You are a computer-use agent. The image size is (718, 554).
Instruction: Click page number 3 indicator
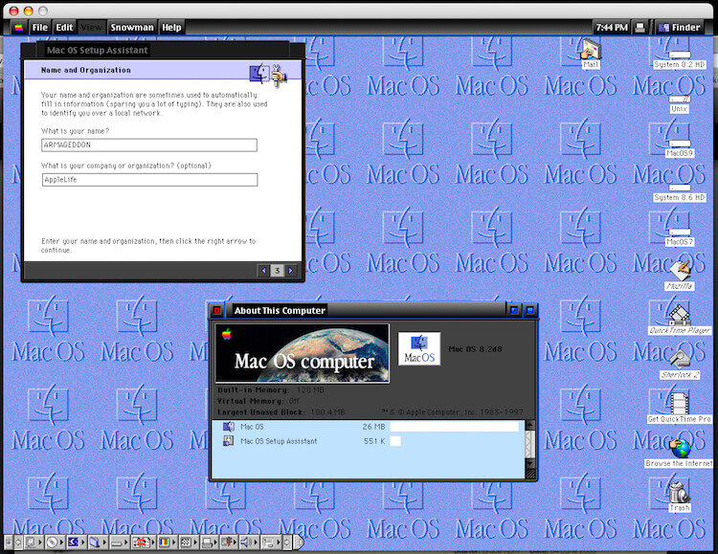tap(277, 271)
